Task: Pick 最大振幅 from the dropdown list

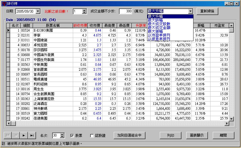Action: pyautogui.click(x=170, y=31)
